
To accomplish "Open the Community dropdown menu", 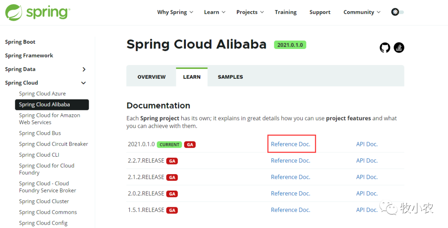I will (362, 12).
